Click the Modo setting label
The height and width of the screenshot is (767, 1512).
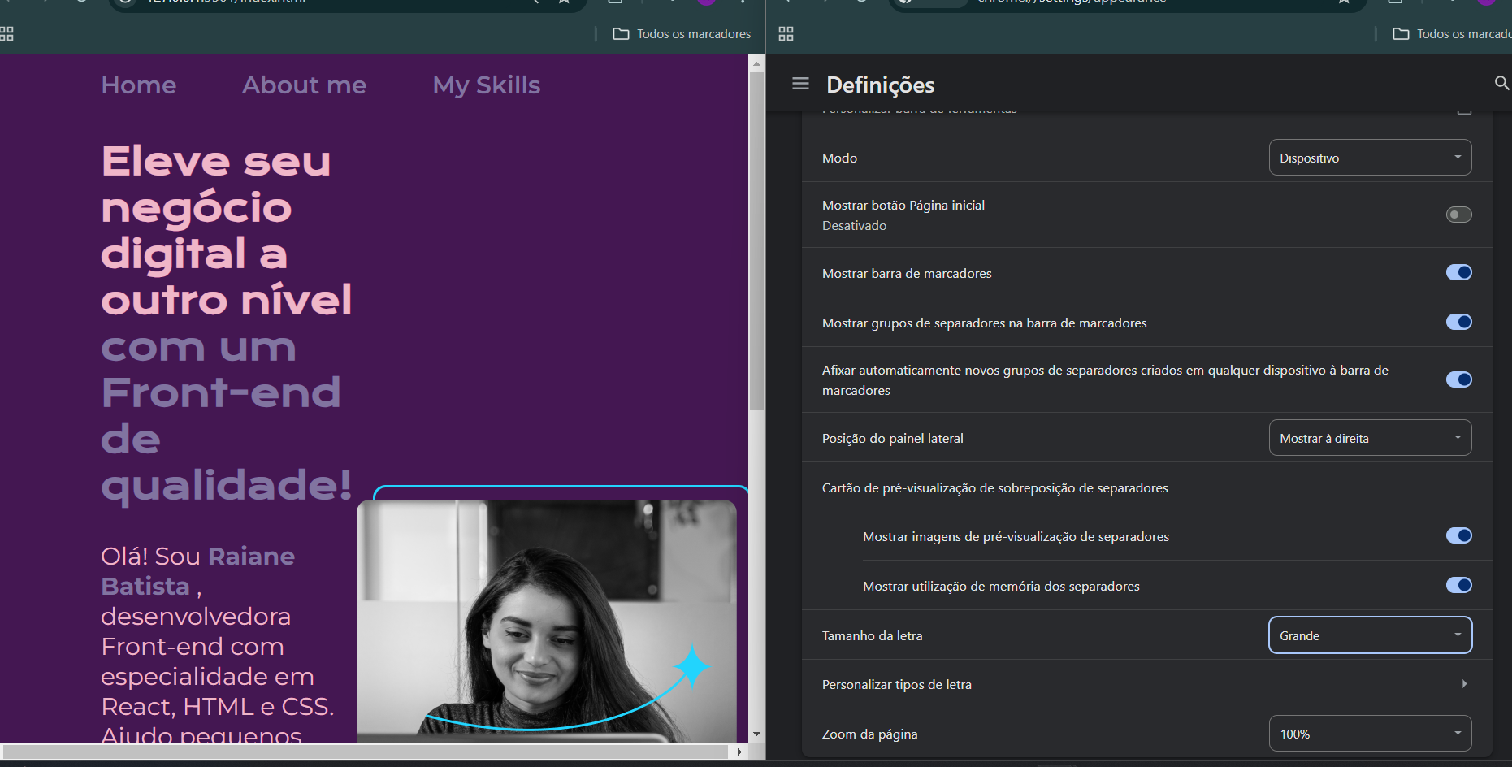pyautogui.click(x=839, y=158)
